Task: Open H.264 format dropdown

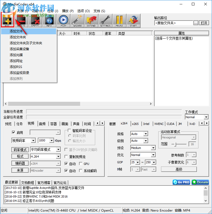Action: tap(45, 157)
